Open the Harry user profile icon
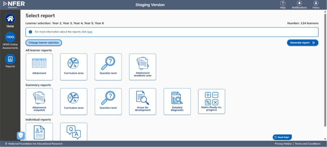The image size is (327, 147). (x=316, y=3)
